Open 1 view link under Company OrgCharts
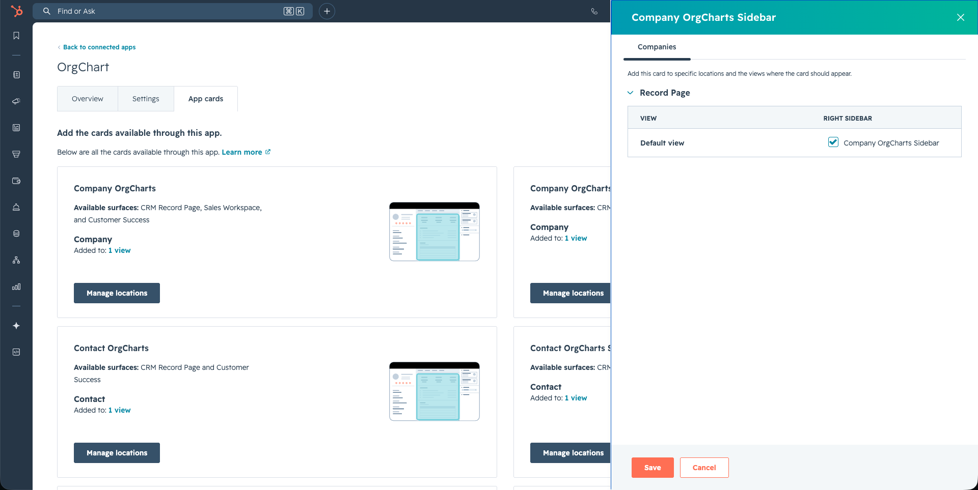The width and height of the screenshot is (978, 490). click(120, 250)
